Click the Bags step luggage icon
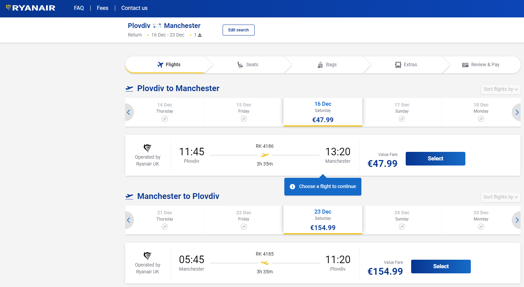The height and width of the screenshot is (287, 524). [x=320, y=64]
